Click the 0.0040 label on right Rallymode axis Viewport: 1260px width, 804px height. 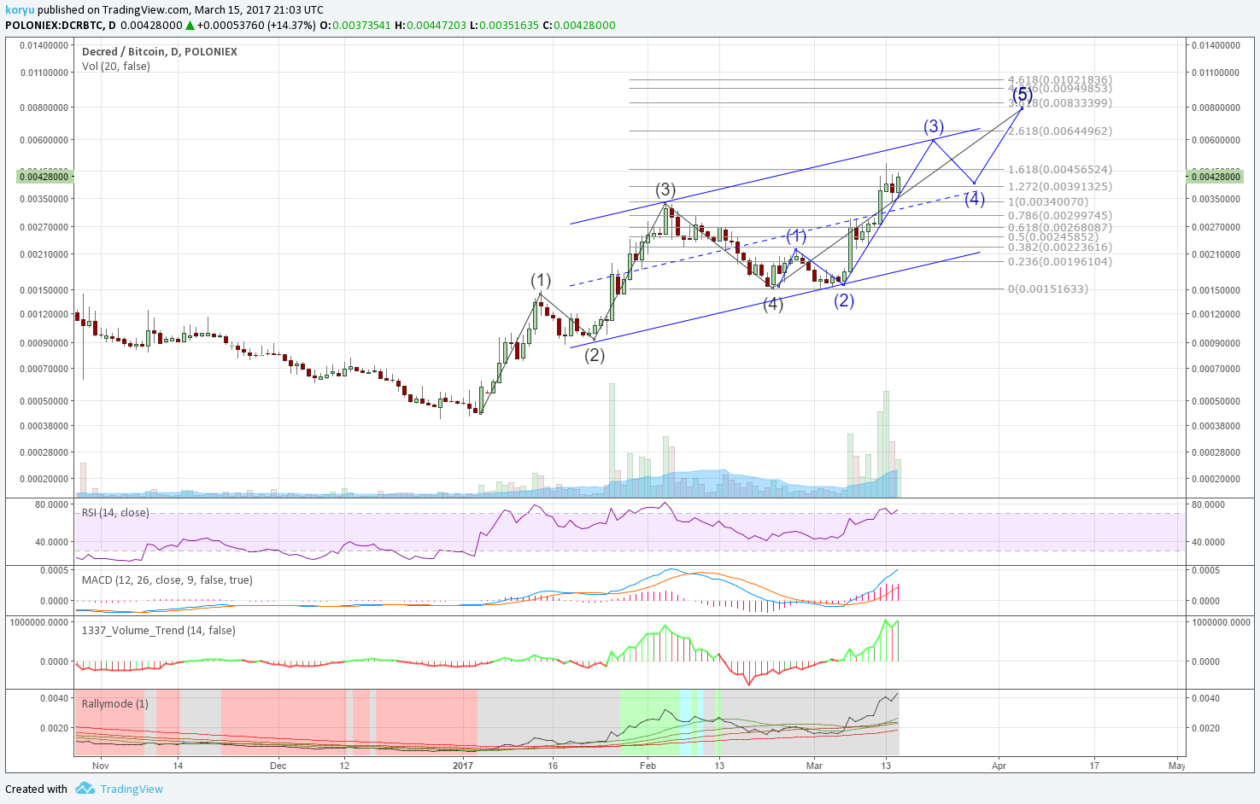tap(1205, 698)
